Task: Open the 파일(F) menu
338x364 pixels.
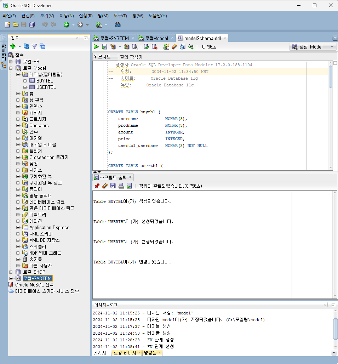Action: point(9,16)
